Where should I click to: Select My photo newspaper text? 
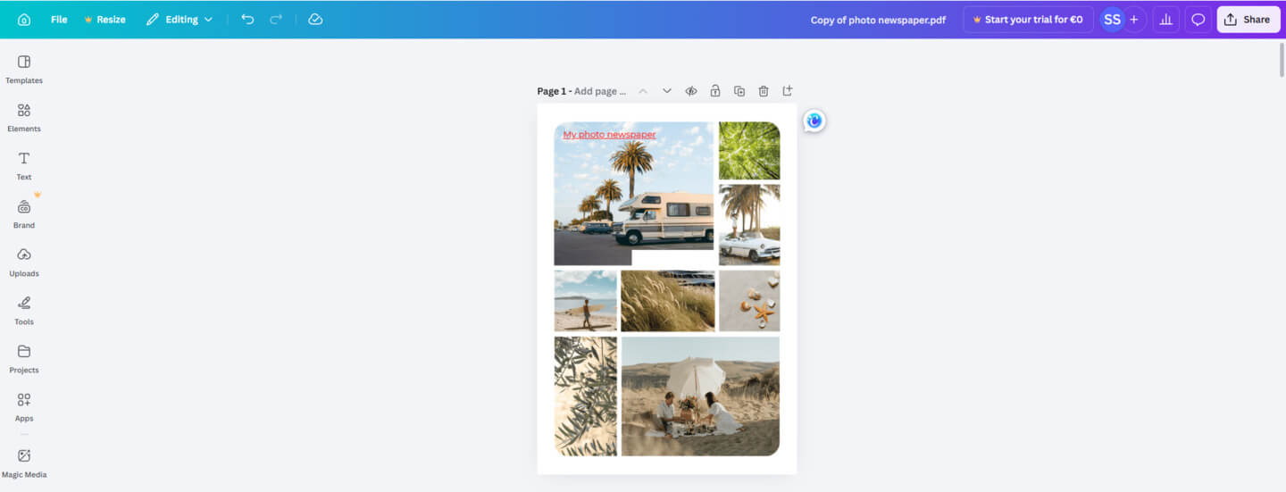[x=610, y=135]
